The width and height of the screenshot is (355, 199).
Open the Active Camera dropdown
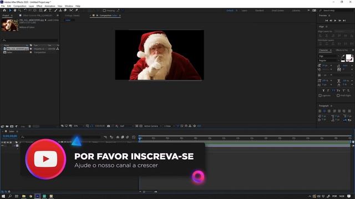pyautogui.click(x=153, y=126)
